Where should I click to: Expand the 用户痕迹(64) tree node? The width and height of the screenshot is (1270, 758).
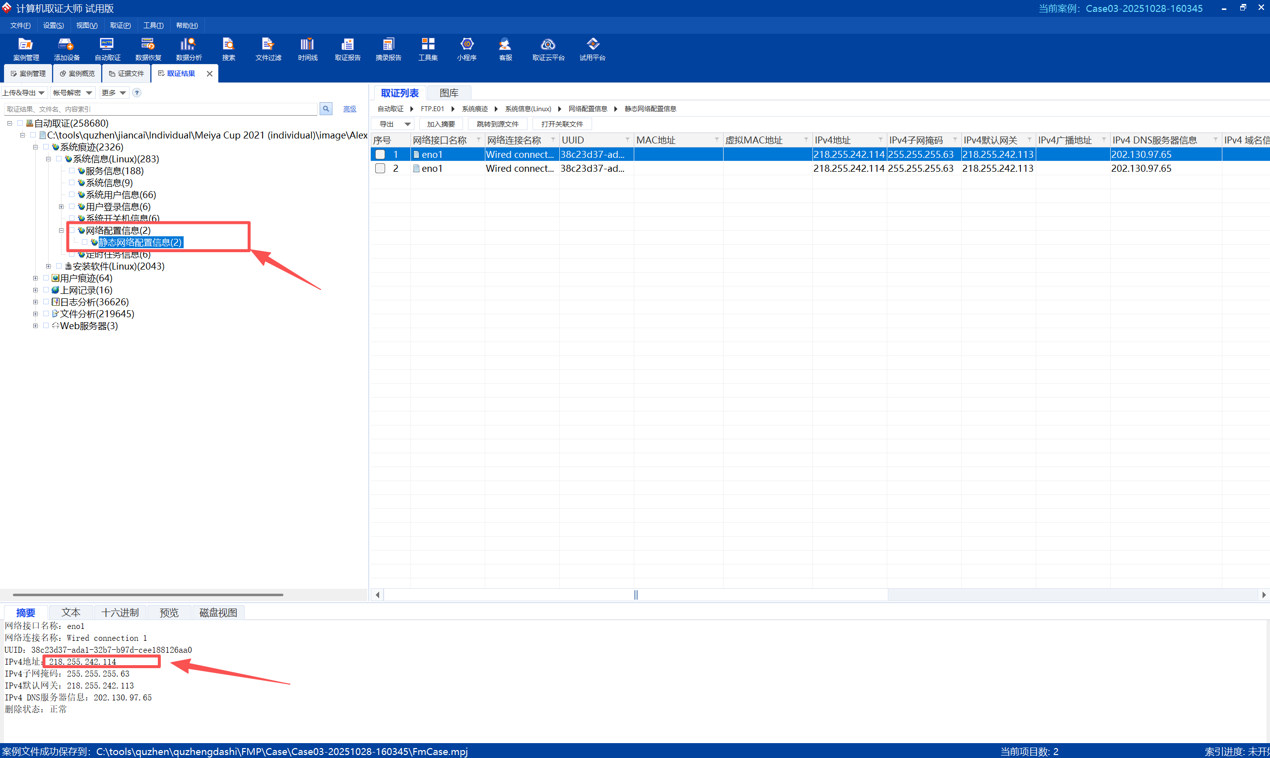[35, 278]
